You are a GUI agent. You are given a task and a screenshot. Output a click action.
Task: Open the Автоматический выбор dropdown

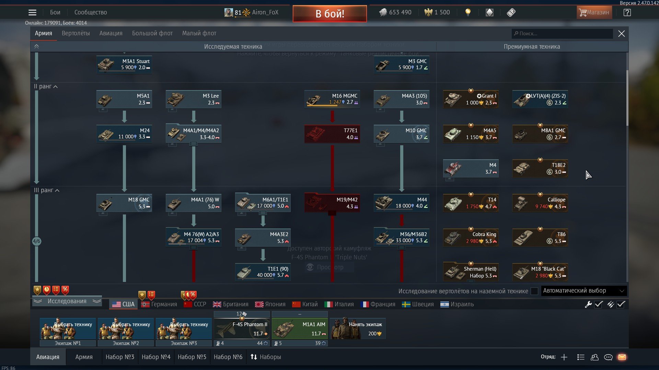[583, 291]
